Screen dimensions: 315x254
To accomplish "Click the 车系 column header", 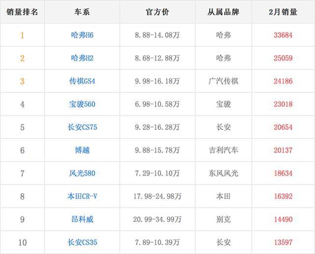I will [82, 12].
